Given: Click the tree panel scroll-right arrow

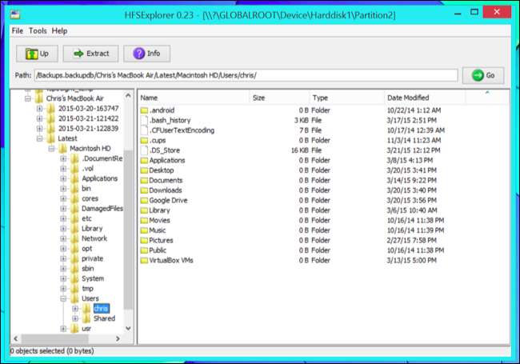Looking at the screenshot, I should [x=118, y=339].
